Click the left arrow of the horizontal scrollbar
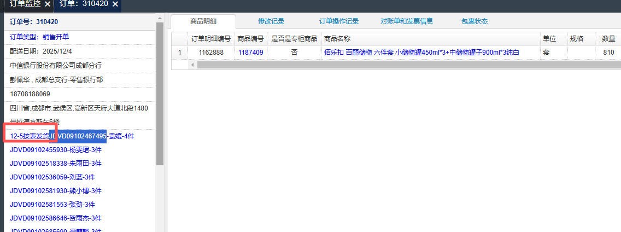This screenshot has width=621, height=232. pyautogui.click(x=192, y=65)
